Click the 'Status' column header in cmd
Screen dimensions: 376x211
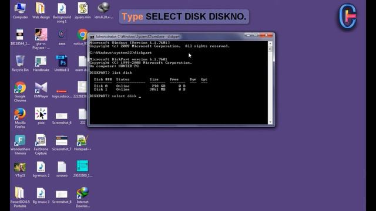pyautogui.click(x=123, y=79)
